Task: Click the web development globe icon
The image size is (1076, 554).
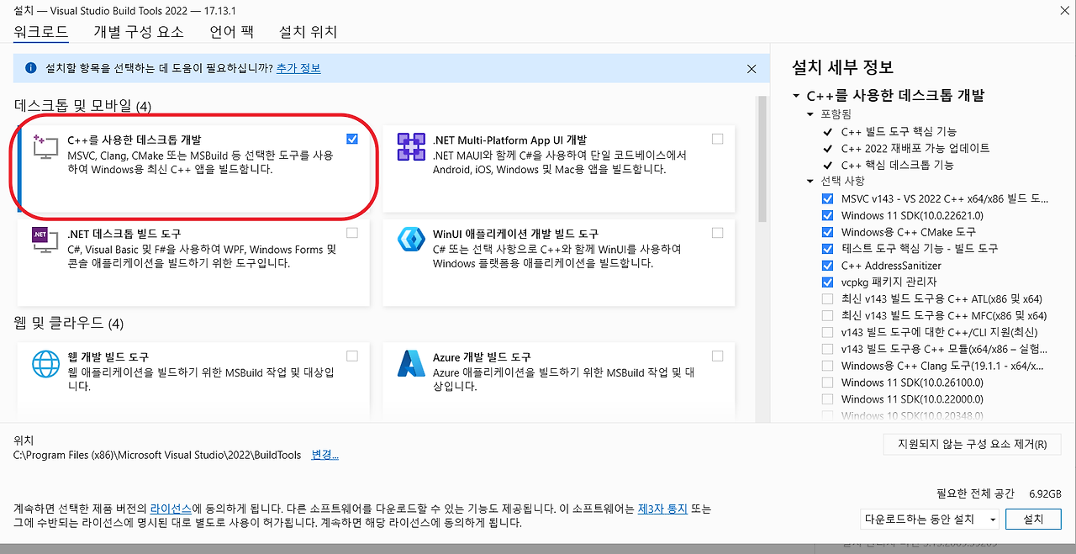Action: 44,365
